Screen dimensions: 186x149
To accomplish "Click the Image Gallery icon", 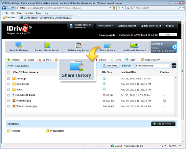I will click(x=142, y=60).
